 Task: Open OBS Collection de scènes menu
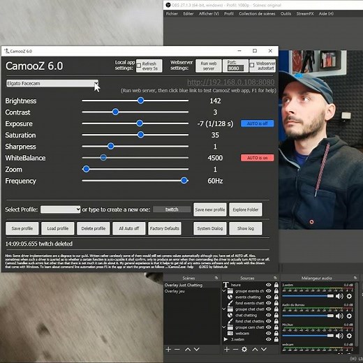pyautogui.click(x=257, y=13)
